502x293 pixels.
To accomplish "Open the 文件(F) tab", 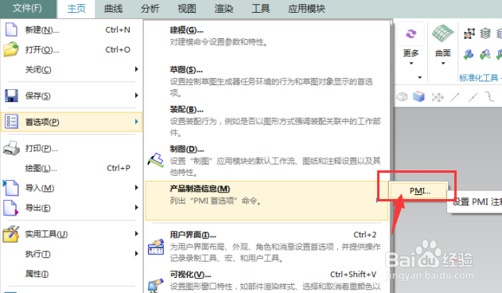I will click(27, 8).
